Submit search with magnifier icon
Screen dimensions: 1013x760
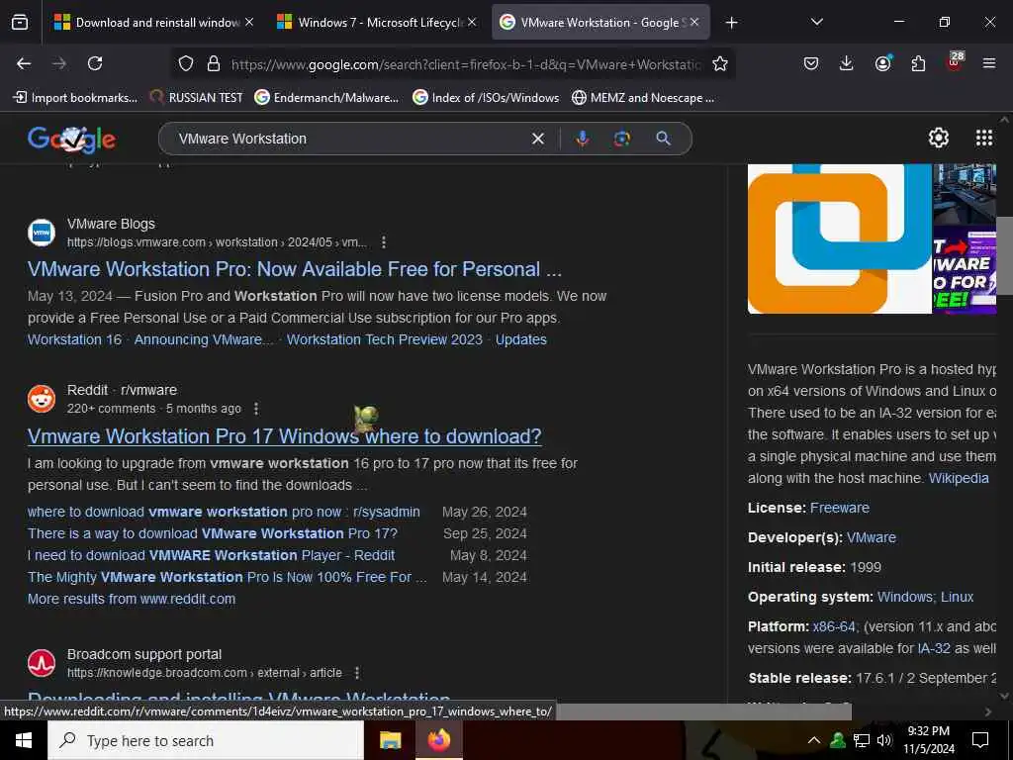coord(663,139)
